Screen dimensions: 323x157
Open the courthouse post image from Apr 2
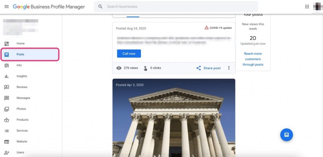pos(174,118)
